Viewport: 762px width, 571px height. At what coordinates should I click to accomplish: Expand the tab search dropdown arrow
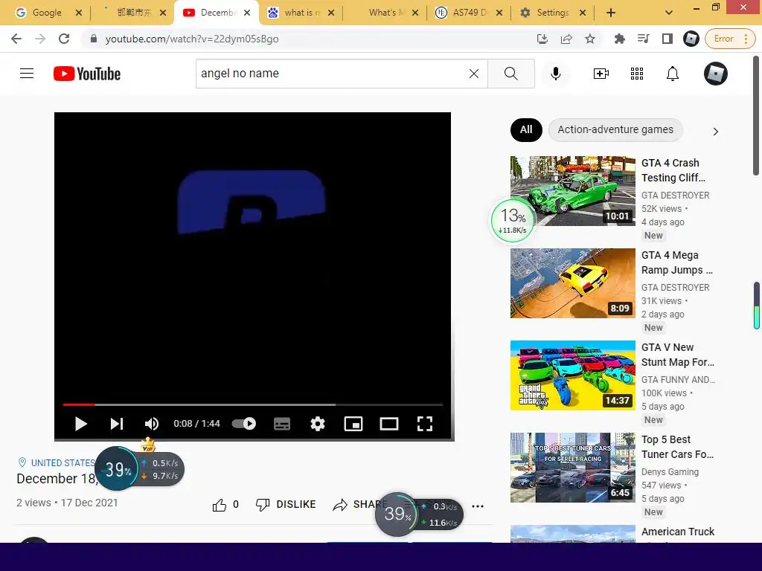669,13
